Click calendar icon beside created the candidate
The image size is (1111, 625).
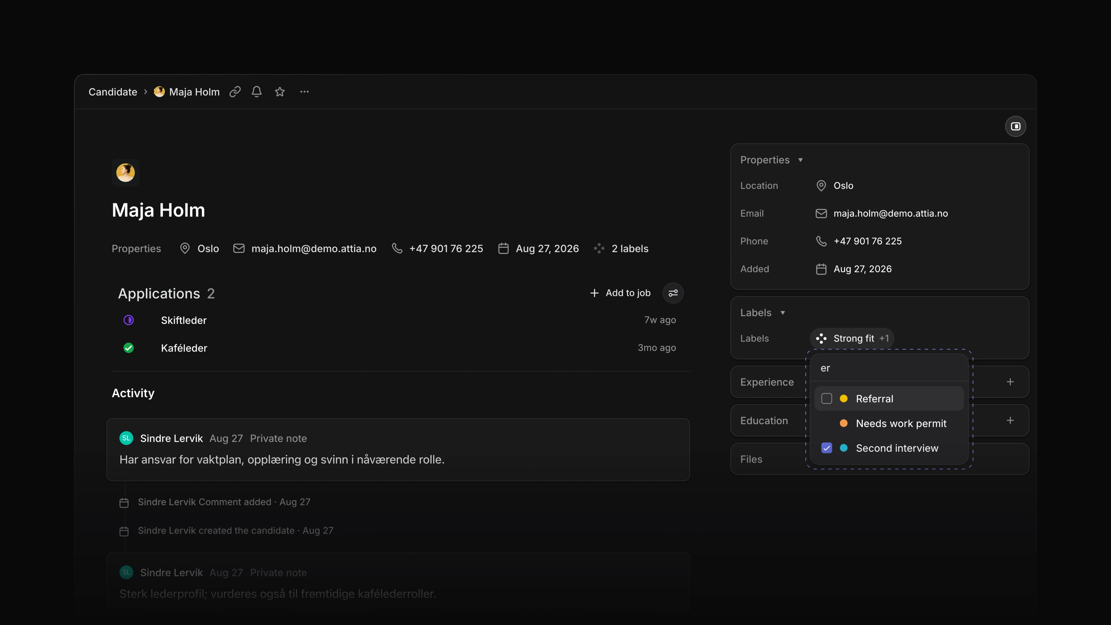coord(124,532)
